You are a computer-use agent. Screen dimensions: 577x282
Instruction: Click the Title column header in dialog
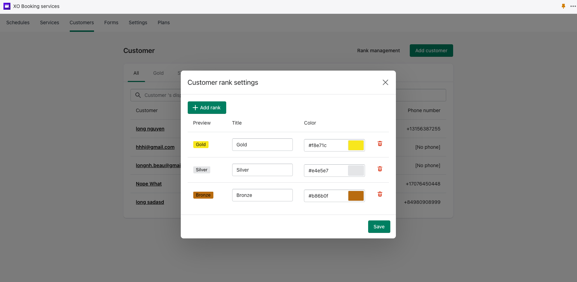point(237,123)
